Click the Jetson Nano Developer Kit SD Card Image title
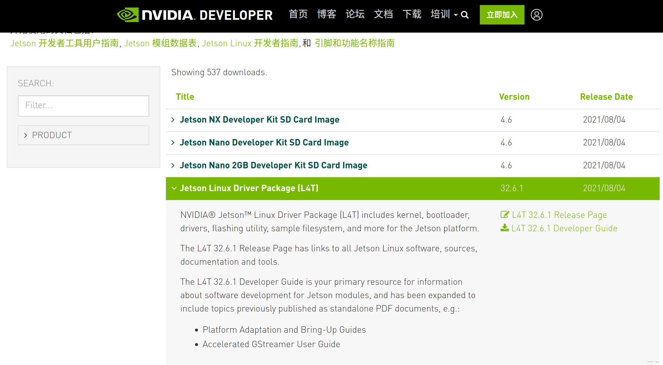Image resolution: width=663 pixels, height=365 pixels. [x=264, y=143]
